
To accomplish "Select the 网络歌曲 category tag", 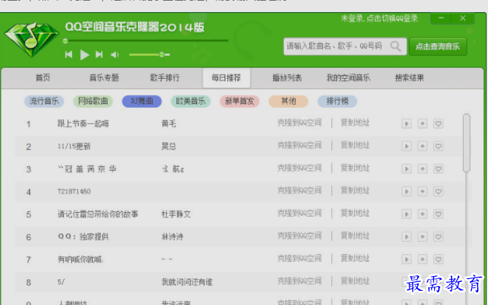I will [93, 101].
